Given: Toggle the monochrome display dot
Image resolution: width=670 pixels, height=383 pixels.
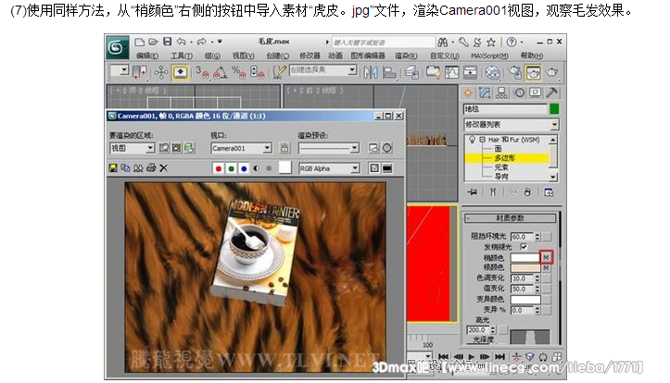Looking at the screenshot, I should click(x=269, y=168).
